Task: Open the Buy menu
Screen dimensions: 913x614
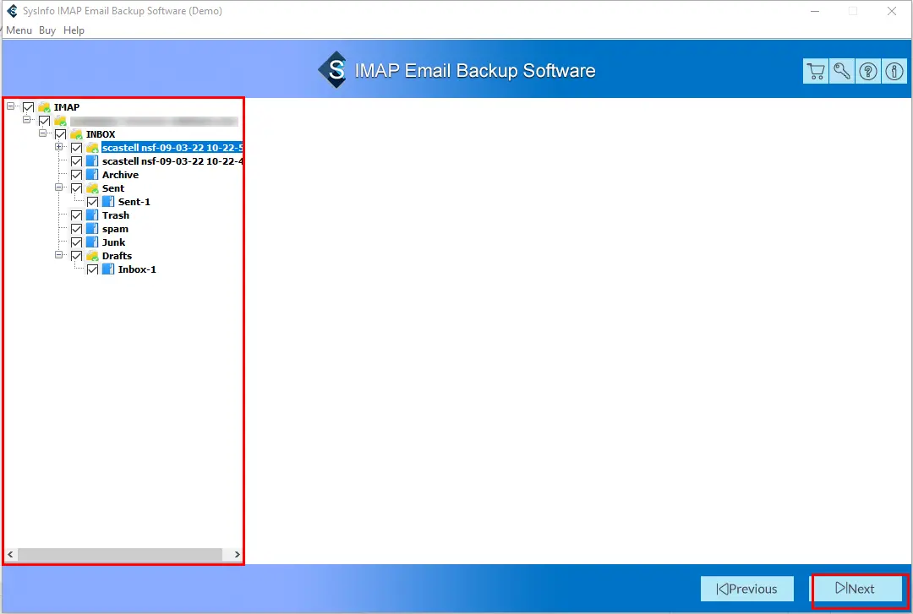Action: tap(47, 30)
